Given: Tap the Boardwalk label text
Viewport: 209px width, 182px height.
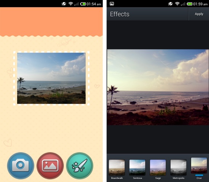Looking at the screenshot, I should (x=117, y=178).
